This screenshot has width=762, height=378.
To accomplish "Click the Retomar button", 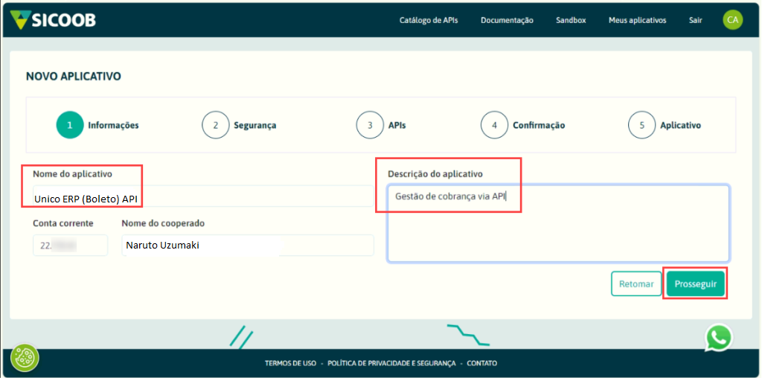I will click(637, 283).
